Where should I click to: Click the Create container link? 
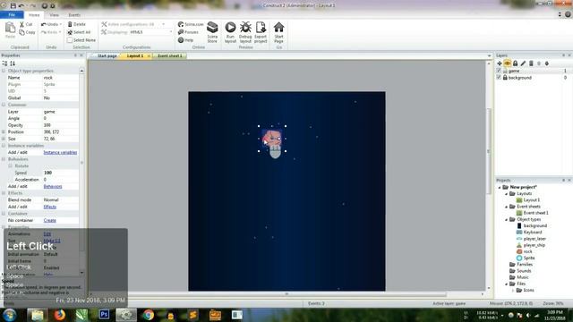click(x=50, y=221)
